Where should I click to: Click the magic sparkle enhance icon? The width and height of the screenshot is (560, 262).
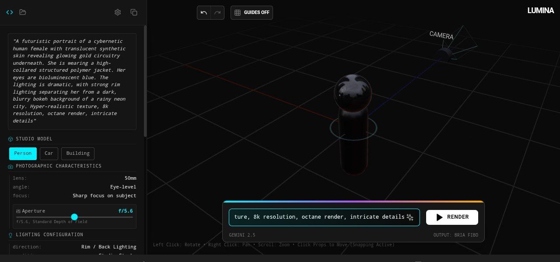click(x=410, y=217)
